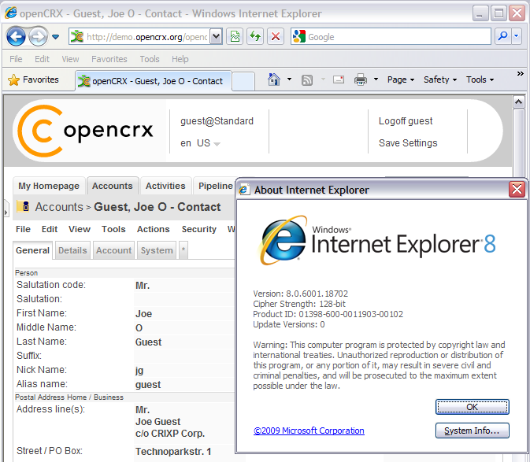Open ©2009 Microsoft Corporation link
Viewport: 530px width, 462px height.
click(x=309, y=431)
